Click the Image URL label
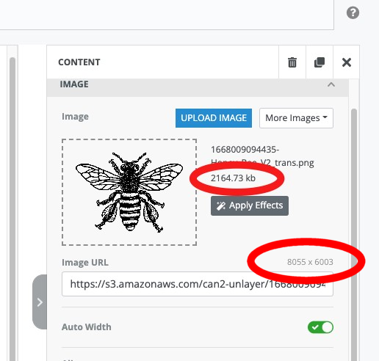This screenshot has height=361, width=379. tap(85, 263)
